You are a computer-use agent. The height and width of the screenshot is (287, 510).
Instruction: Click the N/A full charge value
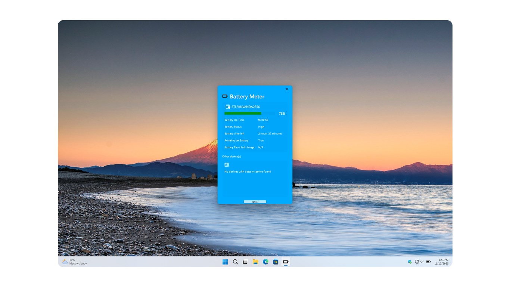261,147
